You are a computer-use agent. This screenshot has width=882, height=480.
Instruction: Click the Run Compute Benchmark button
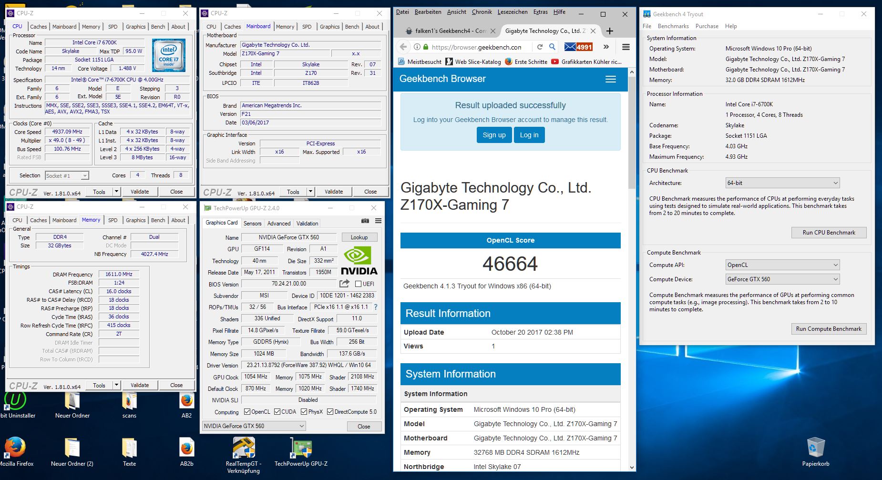coord(829,329)
